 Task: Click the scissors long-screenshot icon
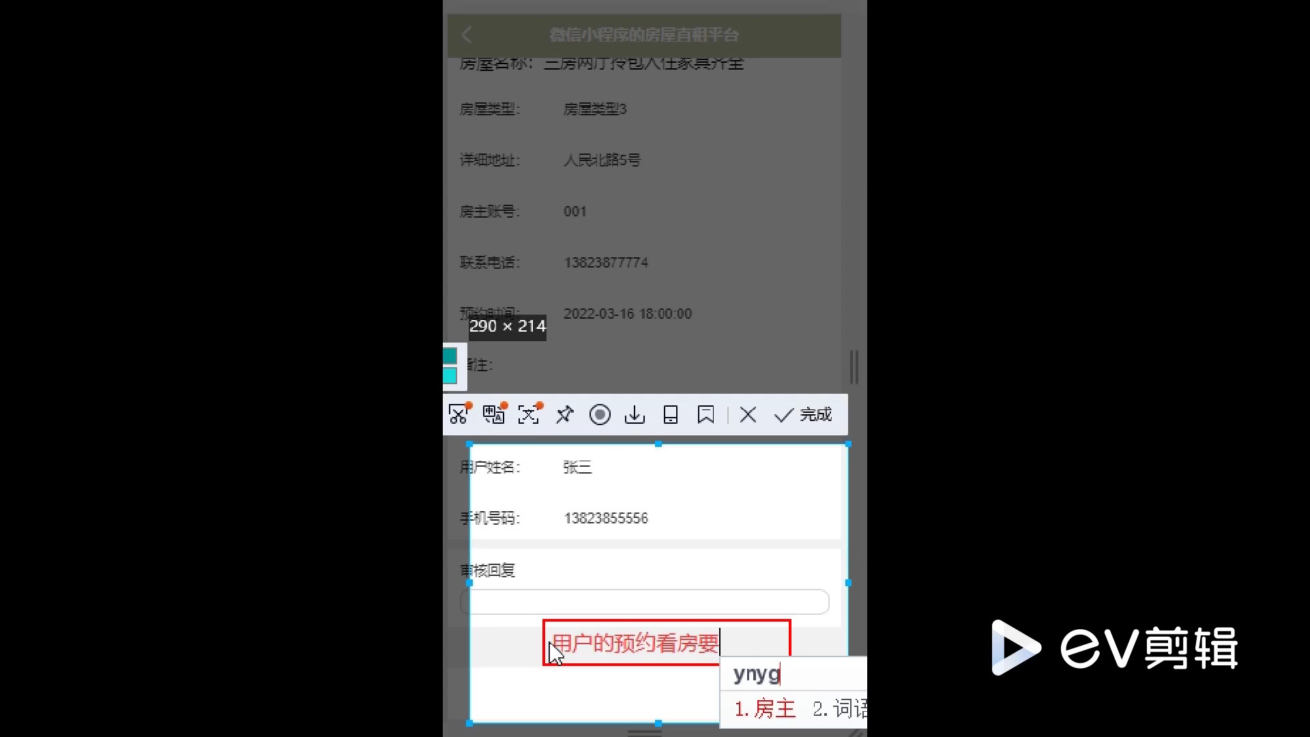(x=459, y=414)
